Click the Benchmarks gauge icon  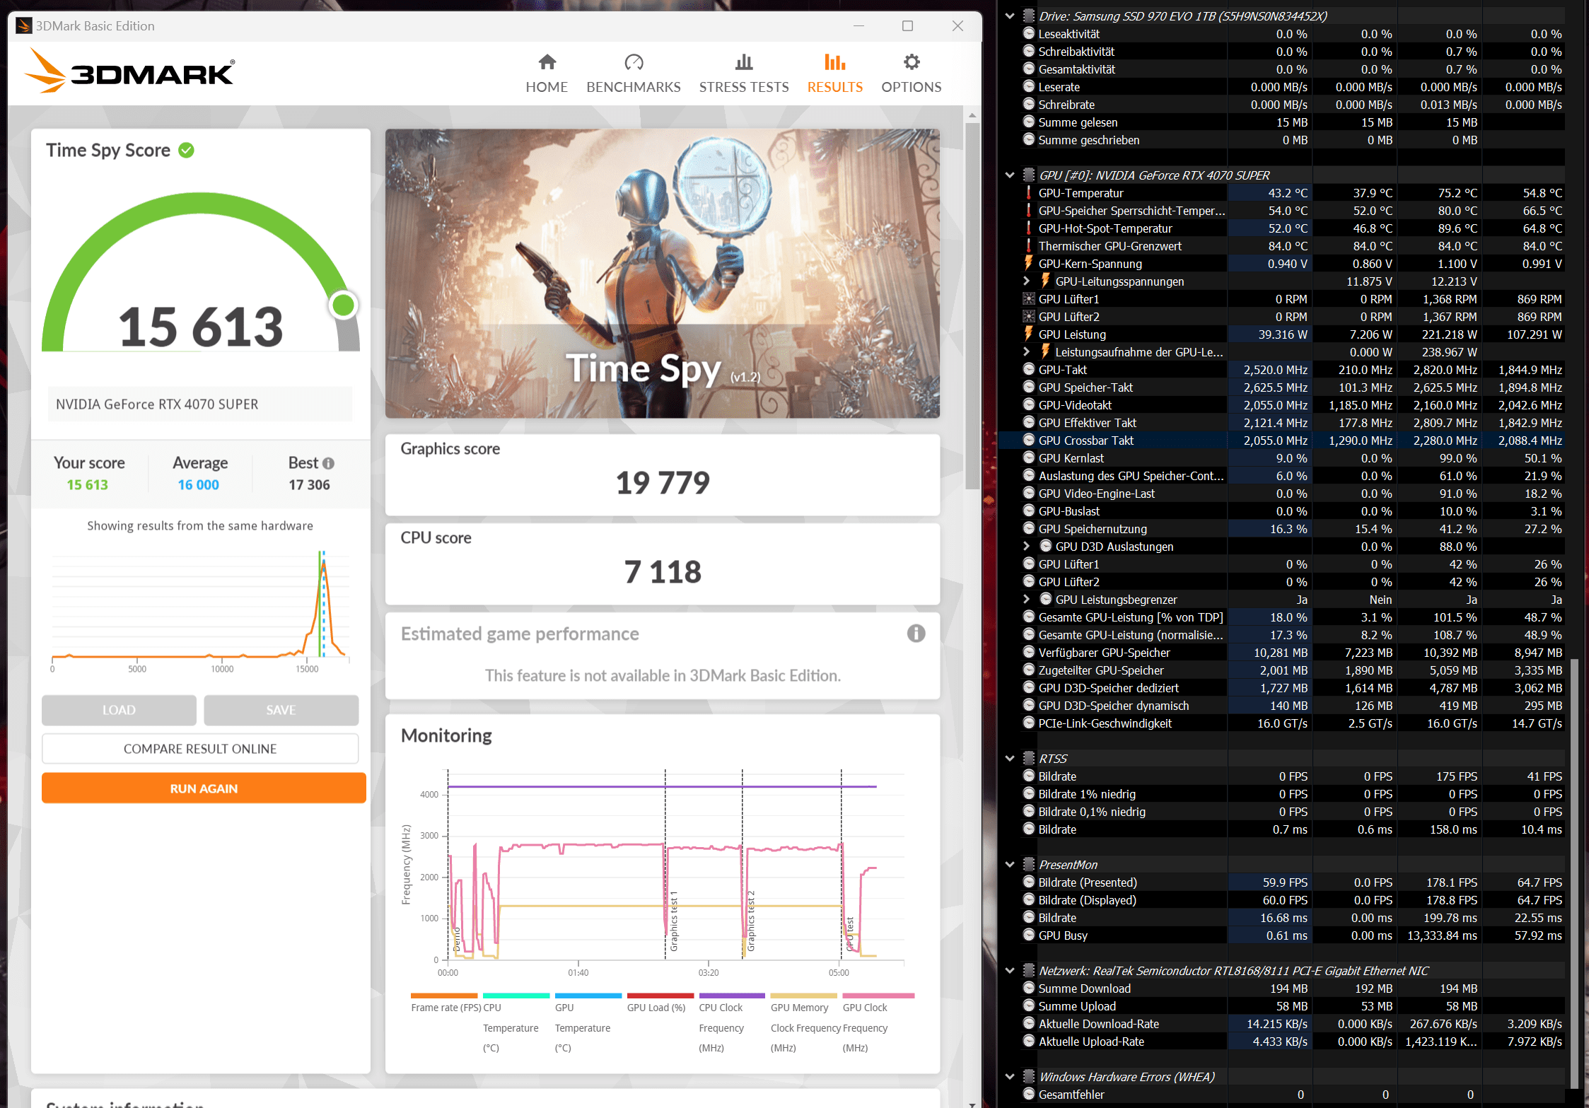(634, 62)
